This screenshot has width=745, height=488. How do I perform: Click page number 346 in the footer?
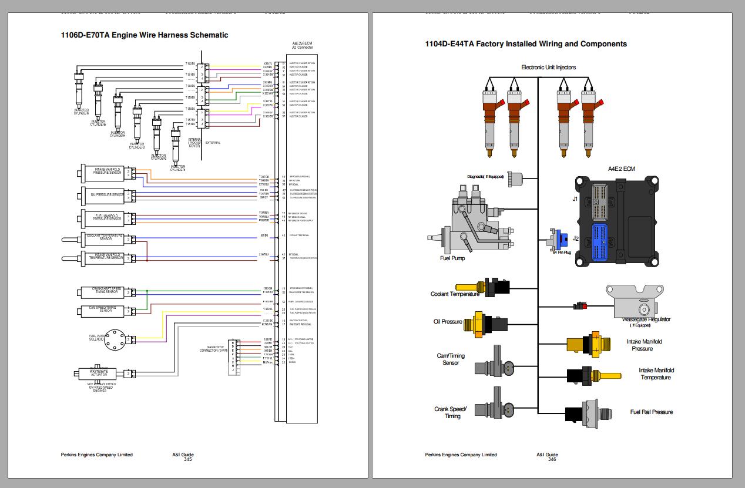(x=552, y=460)
